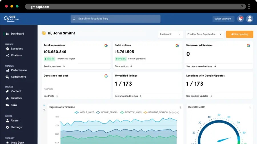
Task: Follow the See Posts link
Action: [51, 96]
